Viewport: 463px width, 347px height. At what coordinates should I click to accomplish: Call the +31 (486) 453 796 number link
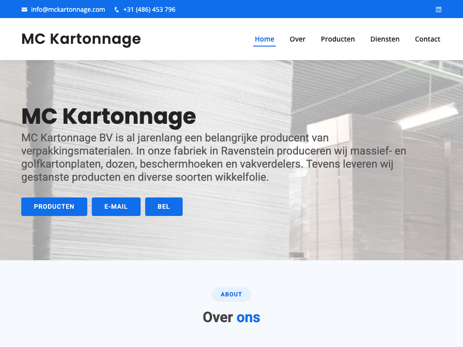click(149, 9)
